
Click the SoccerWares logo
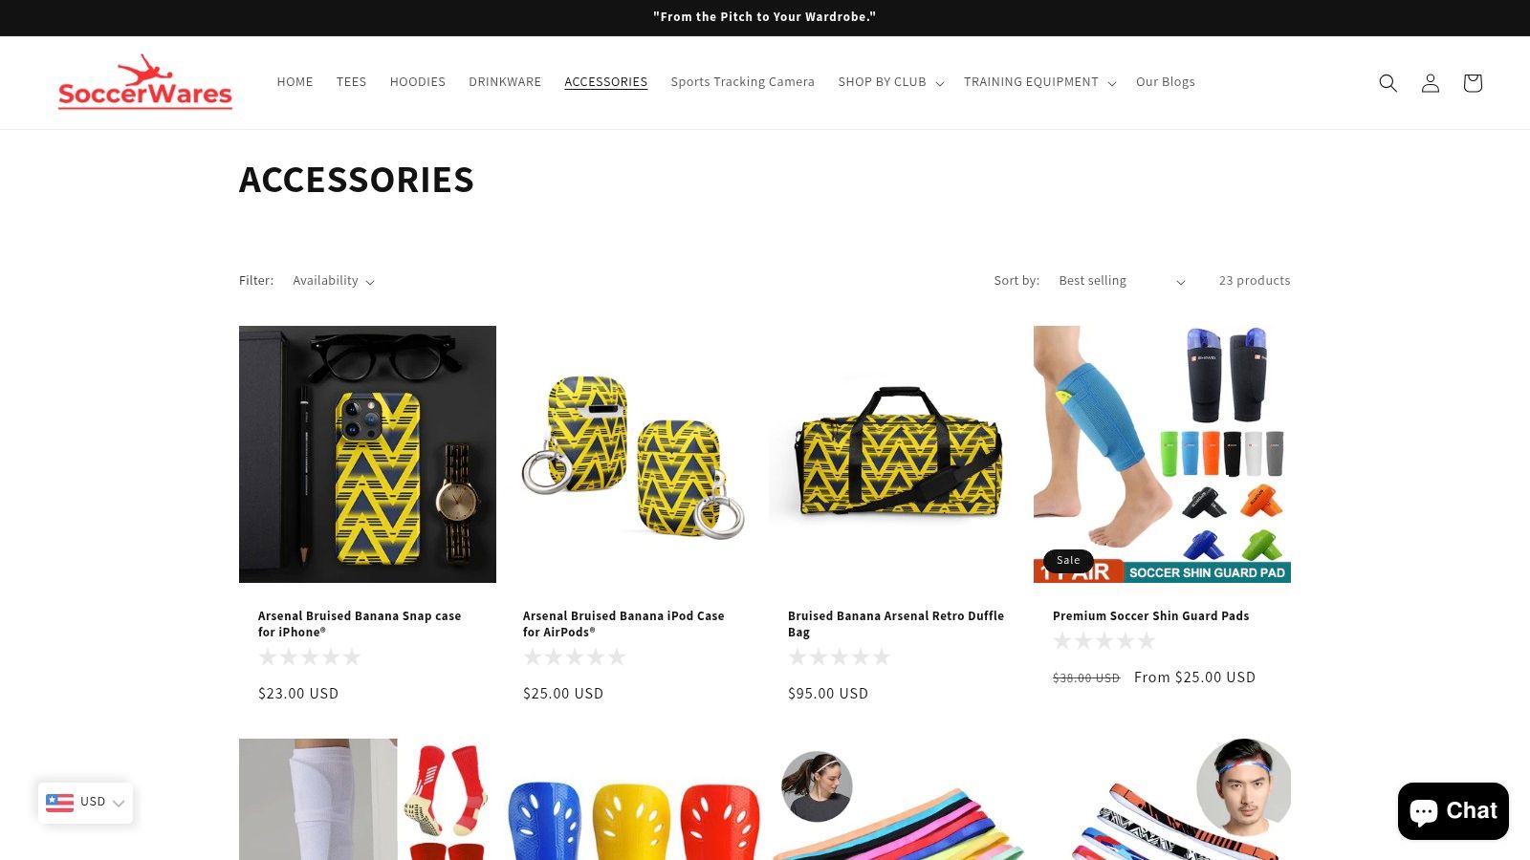click(145, 82)
